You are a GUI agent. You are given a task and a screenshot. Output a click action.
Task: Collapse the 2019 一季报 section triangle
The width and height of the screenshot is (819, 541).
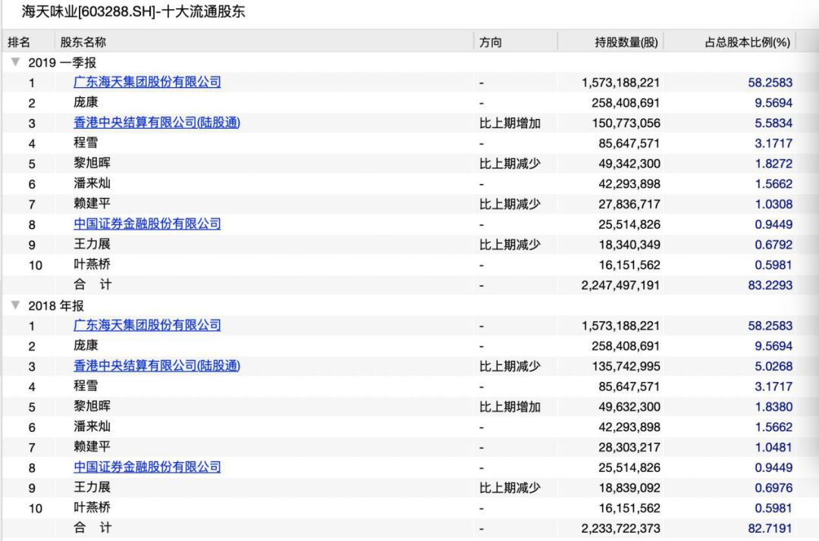click(x=16, y=62)
